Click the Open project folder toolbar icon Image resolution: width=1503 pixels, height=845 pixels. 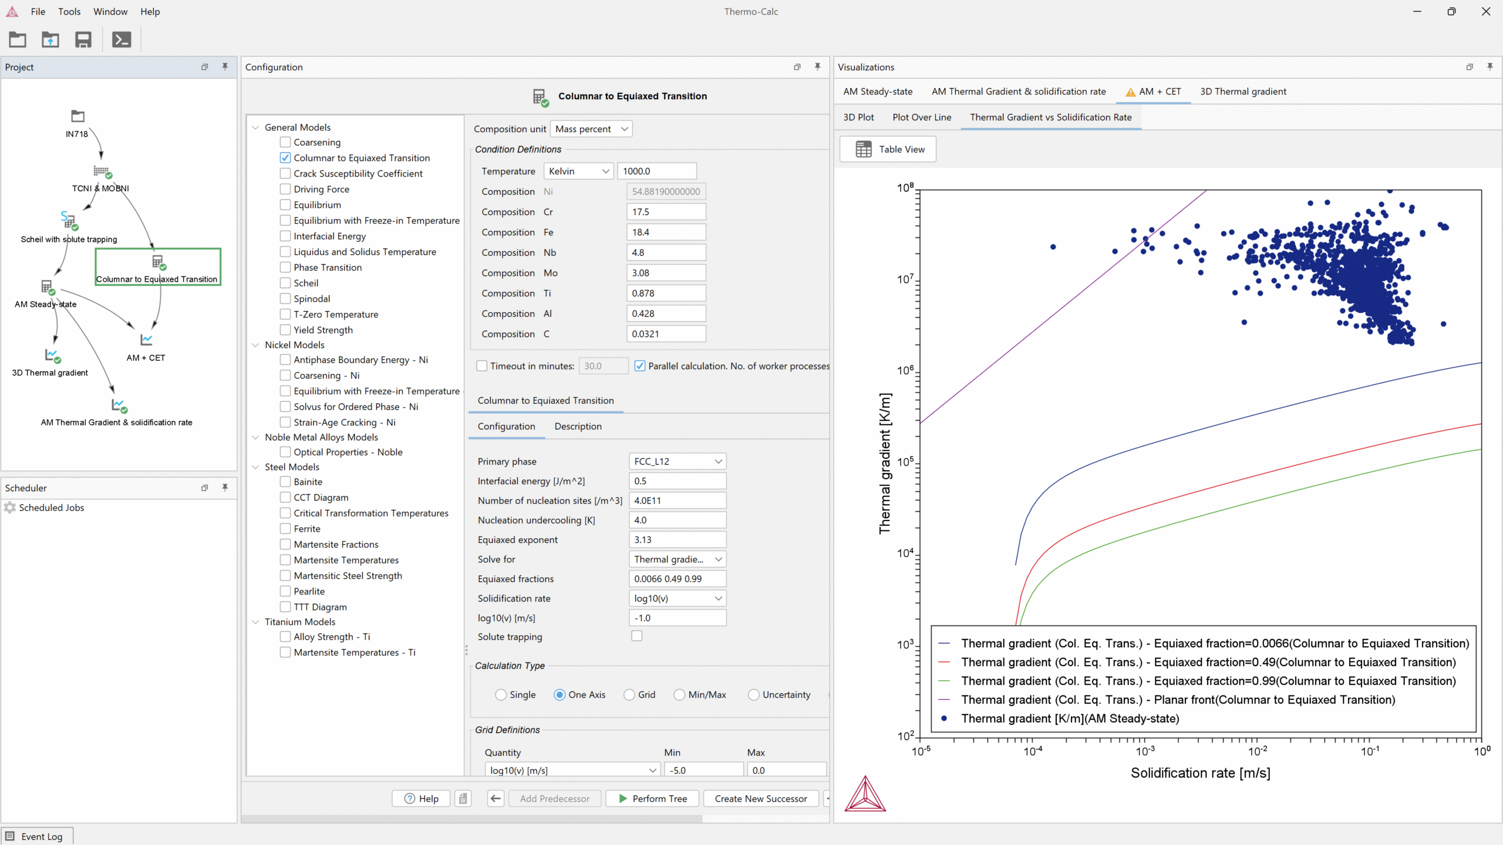pyautogui.click(x=18, y=40)
